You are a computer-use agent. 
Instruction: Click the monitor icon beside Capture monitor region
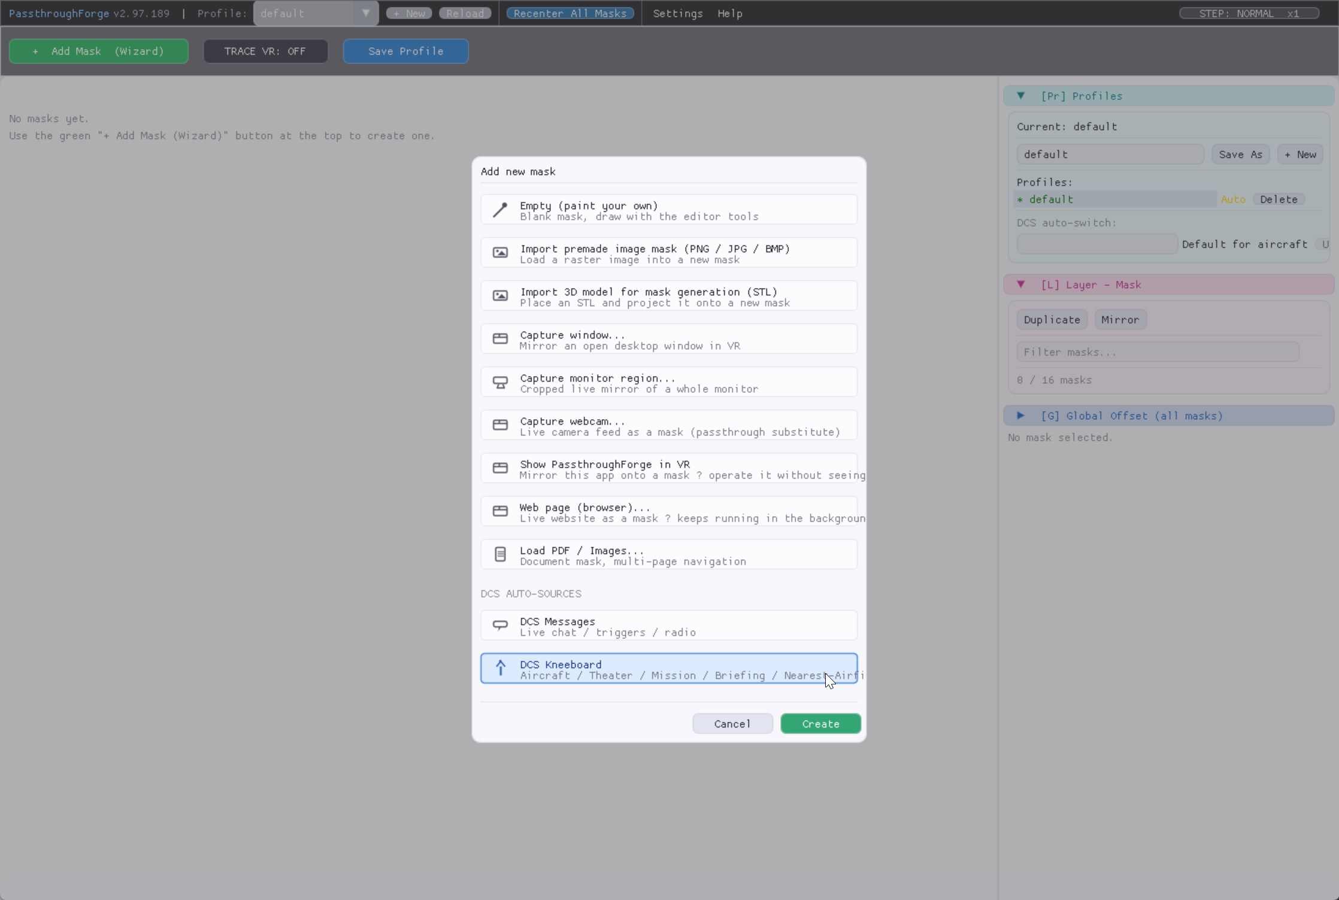[500, 382]
